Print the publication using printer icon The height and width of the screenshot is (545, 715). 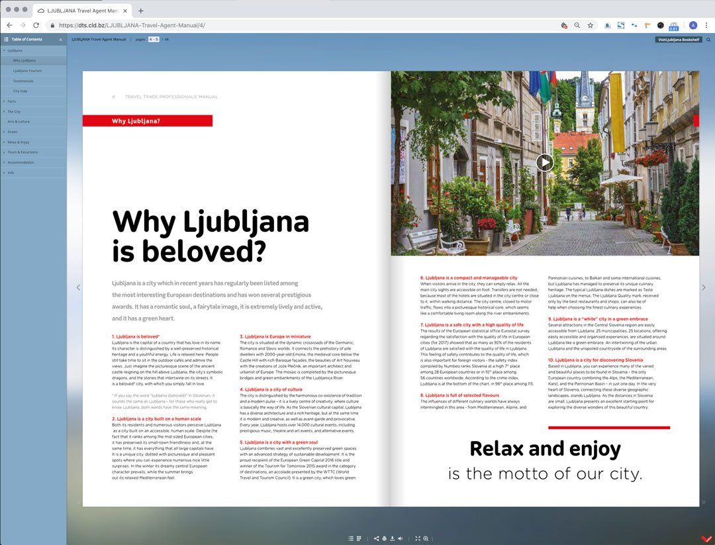(x=385, y=538)
